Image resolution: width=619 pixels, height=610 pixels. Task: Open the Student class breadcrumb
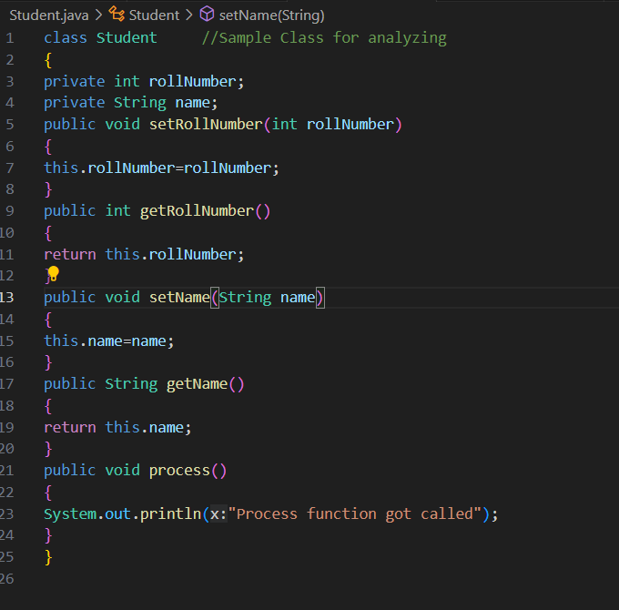[154, 15]
